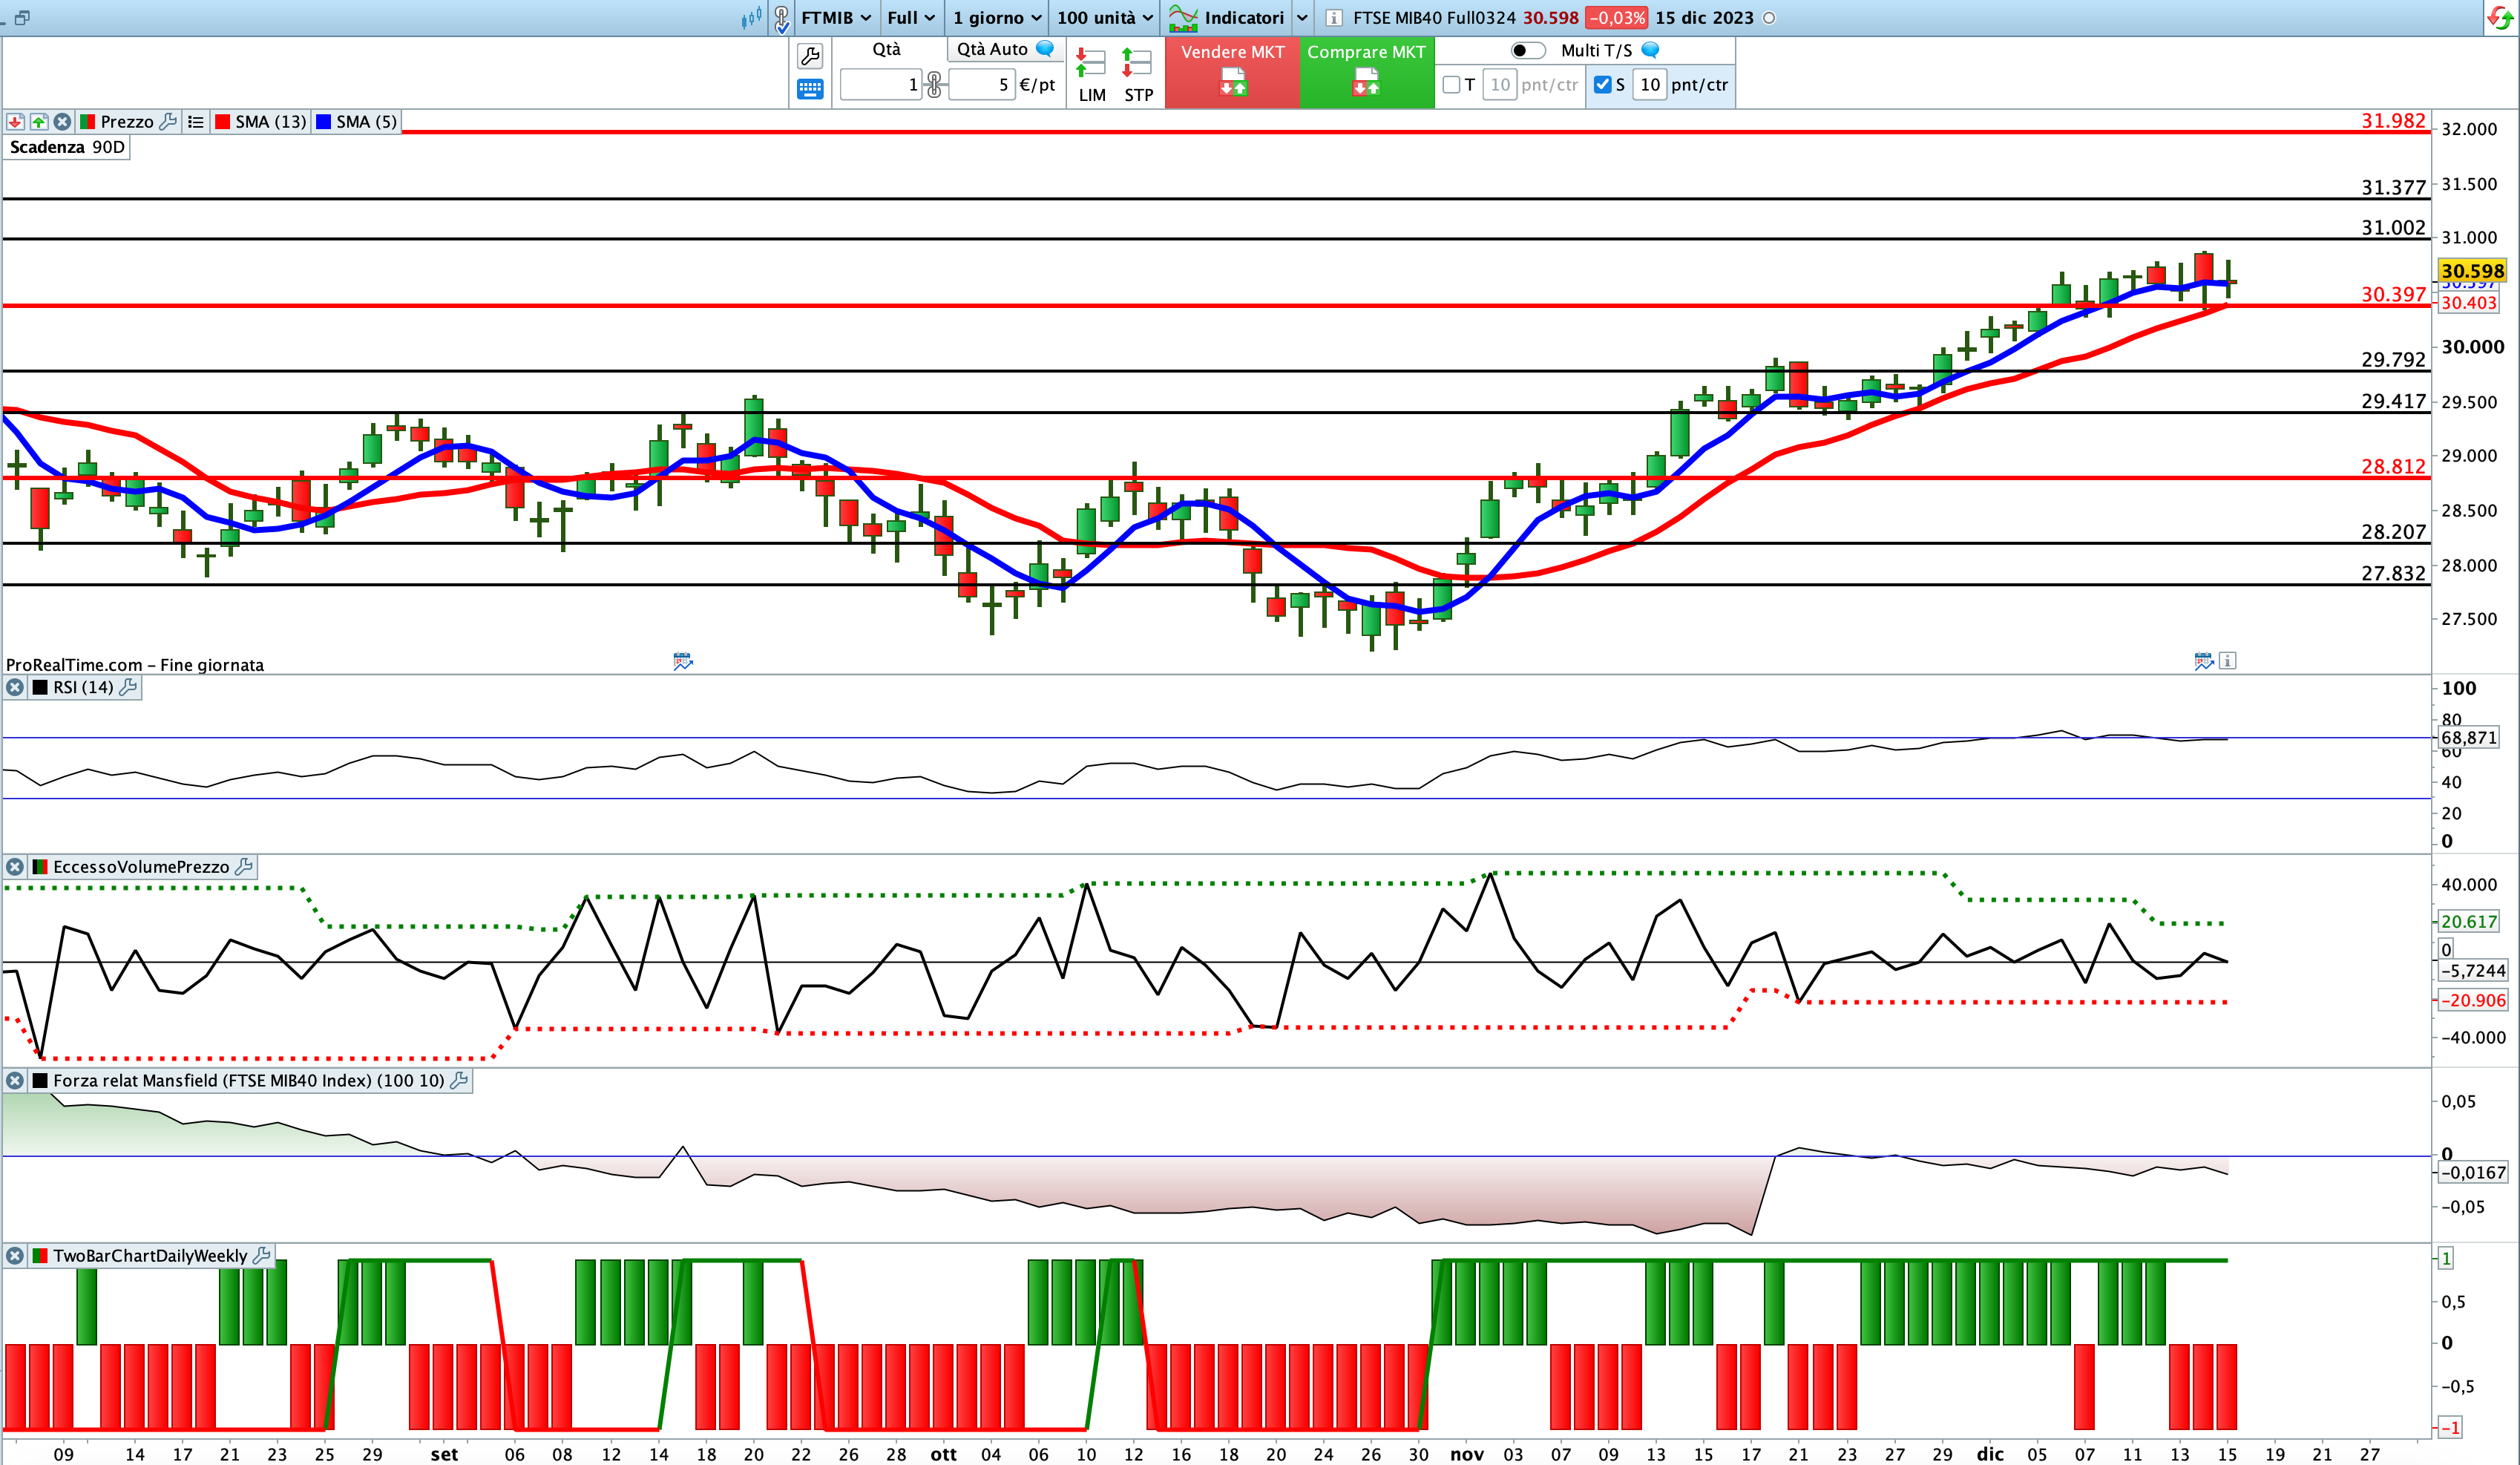2520x1465 pixels.
Task: Click the instrument info icon beside FTSE MIB40
Action: [x=1333, y=18]
